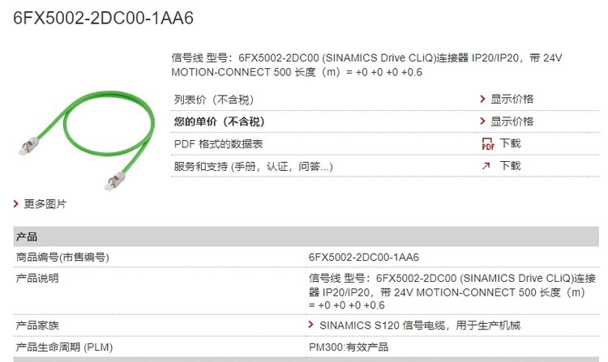Viewport: 608px width, 362px height.
Task: Collapse the 产品 section header
Action: (x=28, y=236)
